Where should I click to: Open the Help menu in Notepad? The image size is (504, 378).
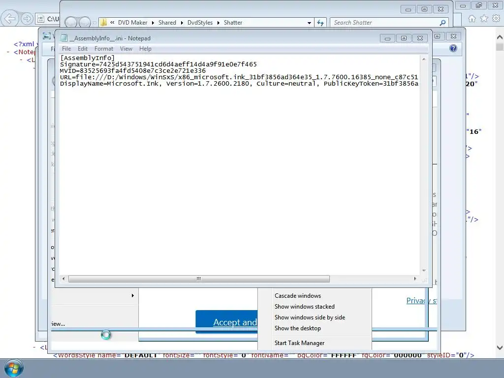pos(145,49)
